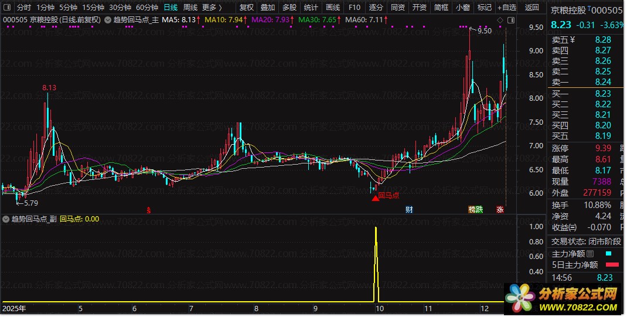Click the 多股 multi-stock button
Screen dimensions: 627x317
click(x=289, y=8)
